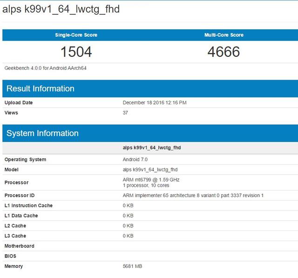298x278 pixels.
Task: Select the memory value 5681 MB
Action: 132,266
